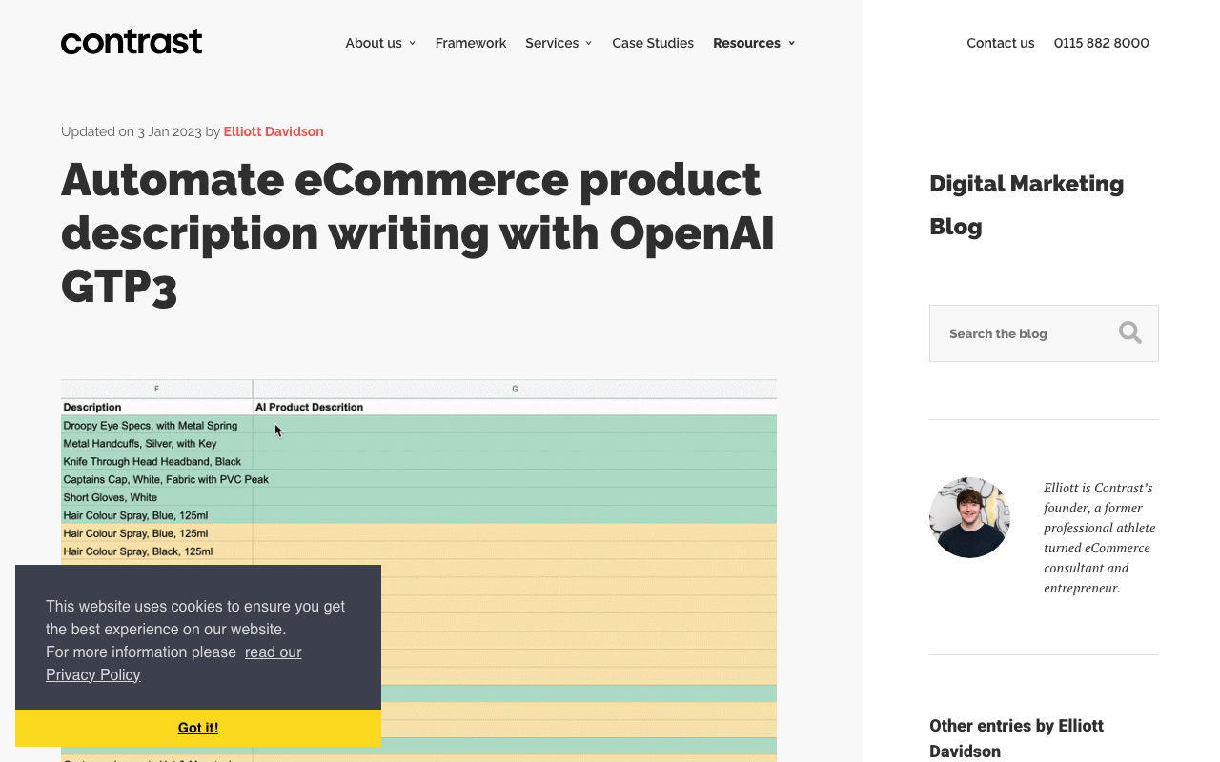
Task: Go to Case Studies
Action: click(653, 43)
